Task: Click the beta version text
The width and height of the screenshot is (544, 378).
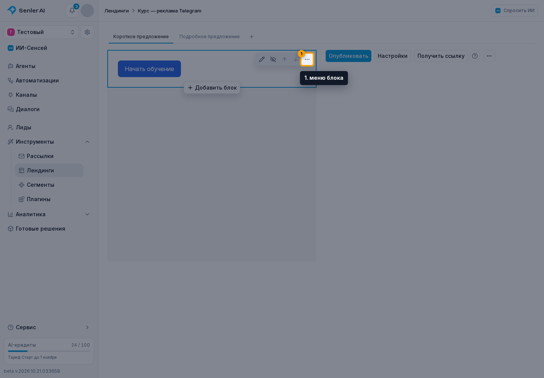Action: click(32, 371)
